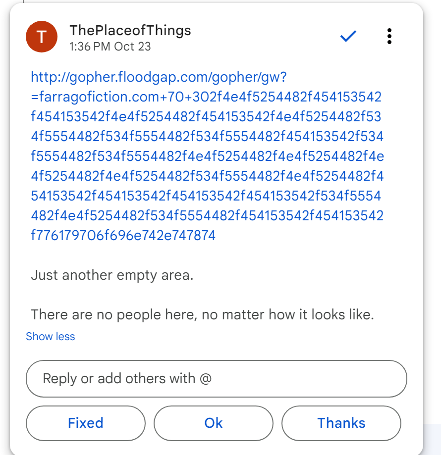Mark the comment resolved with the checkmark
Image resolution: width=441 pixels, height=455 pixels.
pyautogui.click(x=348, y=36)
